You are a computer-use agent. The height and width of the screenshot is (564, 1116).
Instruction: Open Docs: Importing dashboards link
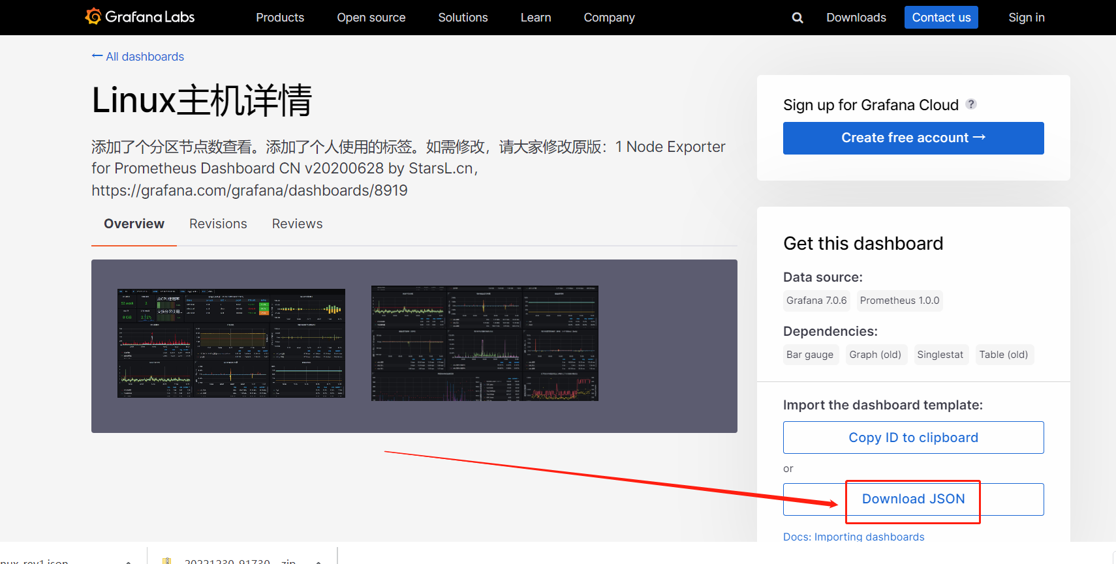854,537
